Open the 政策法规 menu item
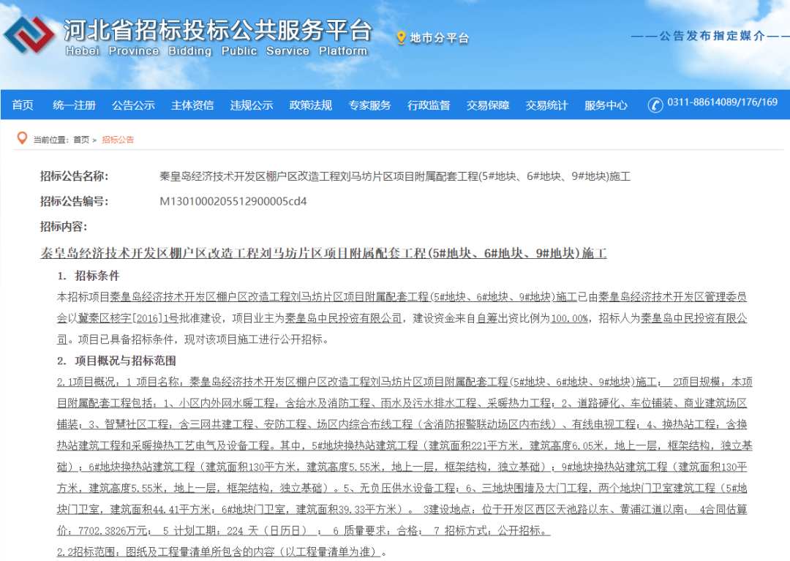This screenshot has width=790, height=561. (x=311, y=105)
